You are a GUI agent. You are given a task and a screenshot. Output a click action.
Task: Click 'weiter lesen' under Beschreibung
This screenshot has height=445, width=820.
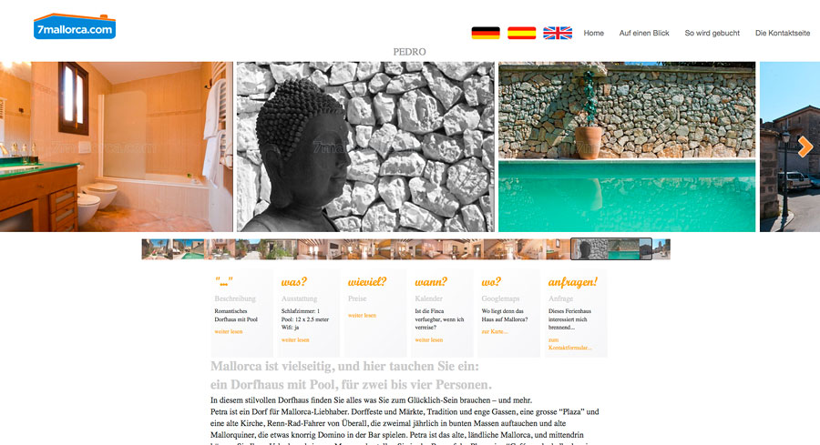click(229, 331)
